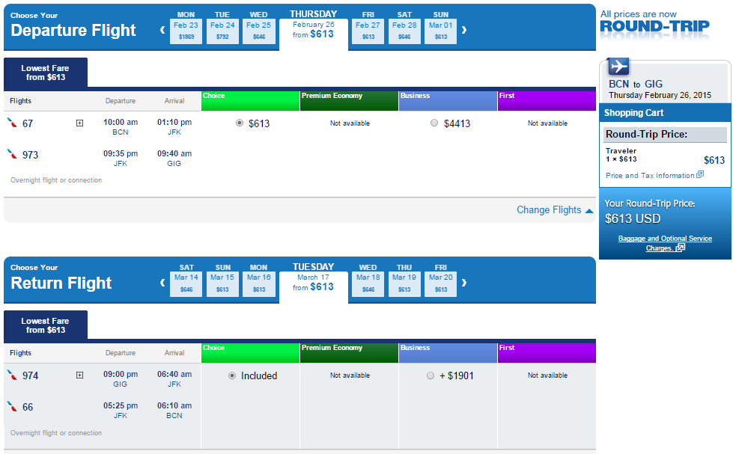
Task: Click Change Flights link
Action: [549, 209]
